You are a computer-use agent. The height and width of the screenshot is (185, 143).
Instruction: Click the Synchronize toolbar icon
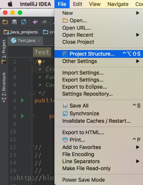tap(24, 22)
